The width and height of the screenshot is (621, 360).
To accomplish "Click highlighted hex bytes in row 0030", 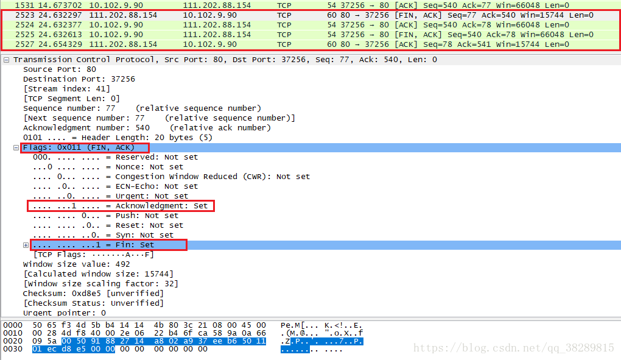I will coord(74,349).
